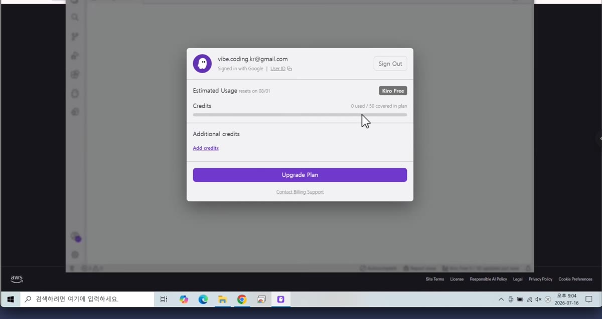Click the Credits usage progress bar
The height and width of the screenshot is (319, 602).
[x=300, y=115]
